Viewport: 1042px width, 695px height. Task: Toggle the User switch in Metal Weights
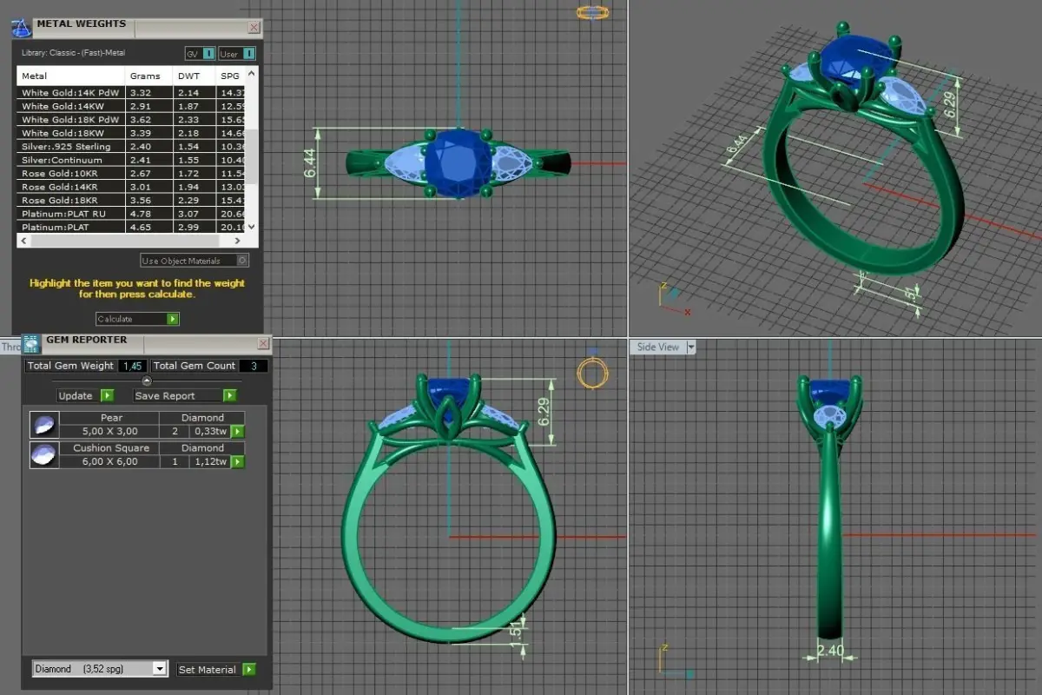(x=237, y=54)
